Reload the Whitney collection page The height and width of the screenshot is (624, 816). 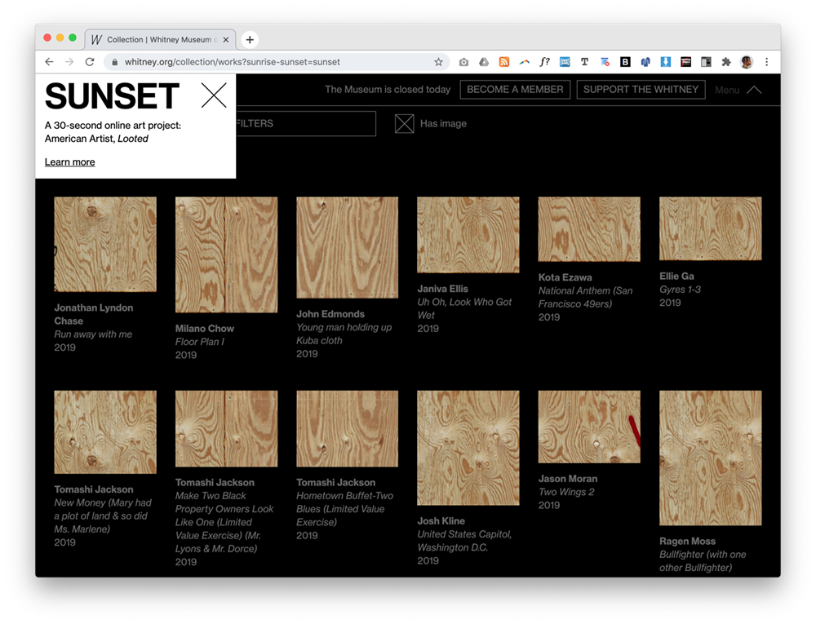point(90,62)
